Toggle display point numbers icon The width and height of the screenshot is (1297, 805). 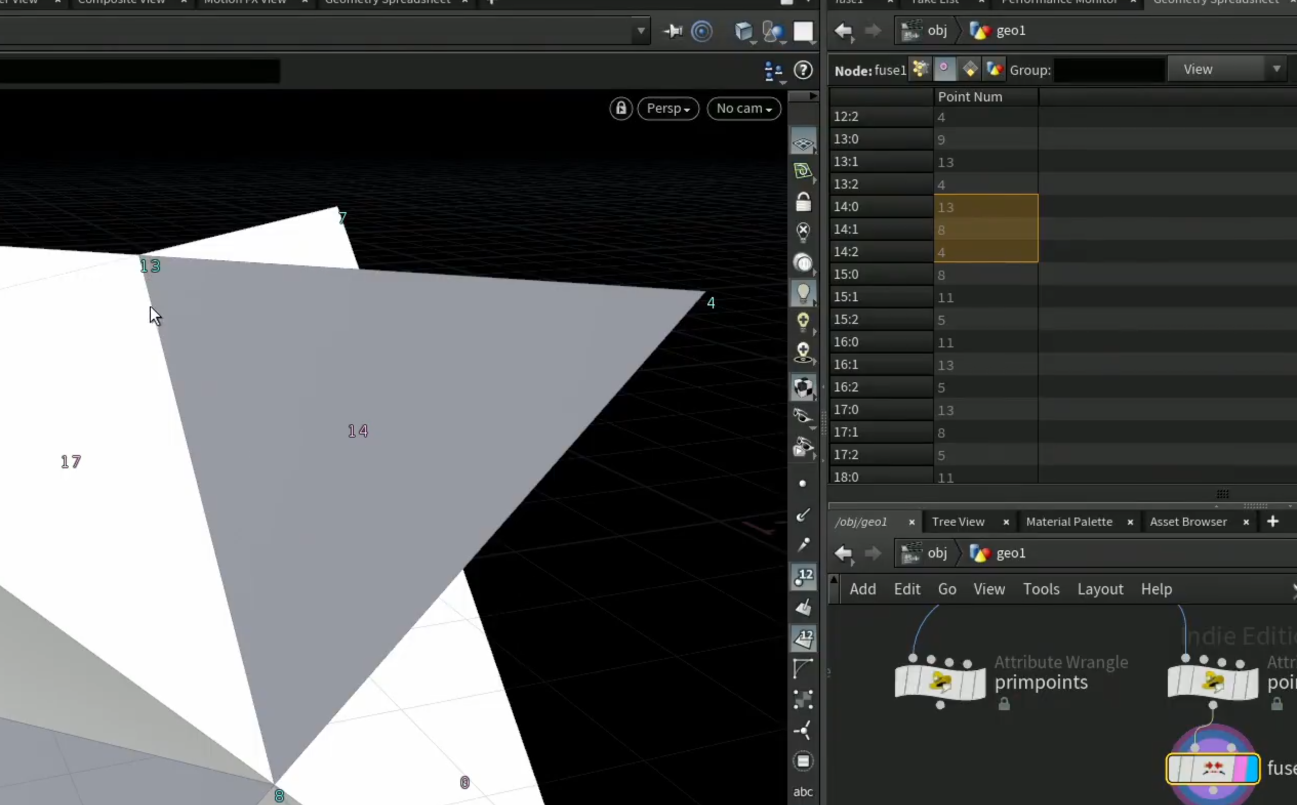pyautogui.click(x=803, y=577)
